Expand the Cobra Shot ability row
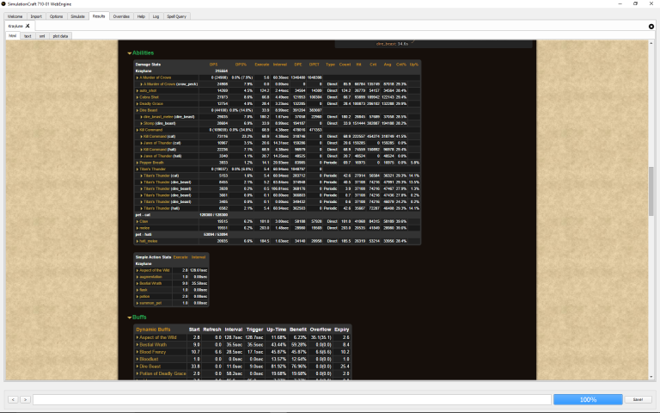Screen dimensions: 660x413 [x=150, y=96]
